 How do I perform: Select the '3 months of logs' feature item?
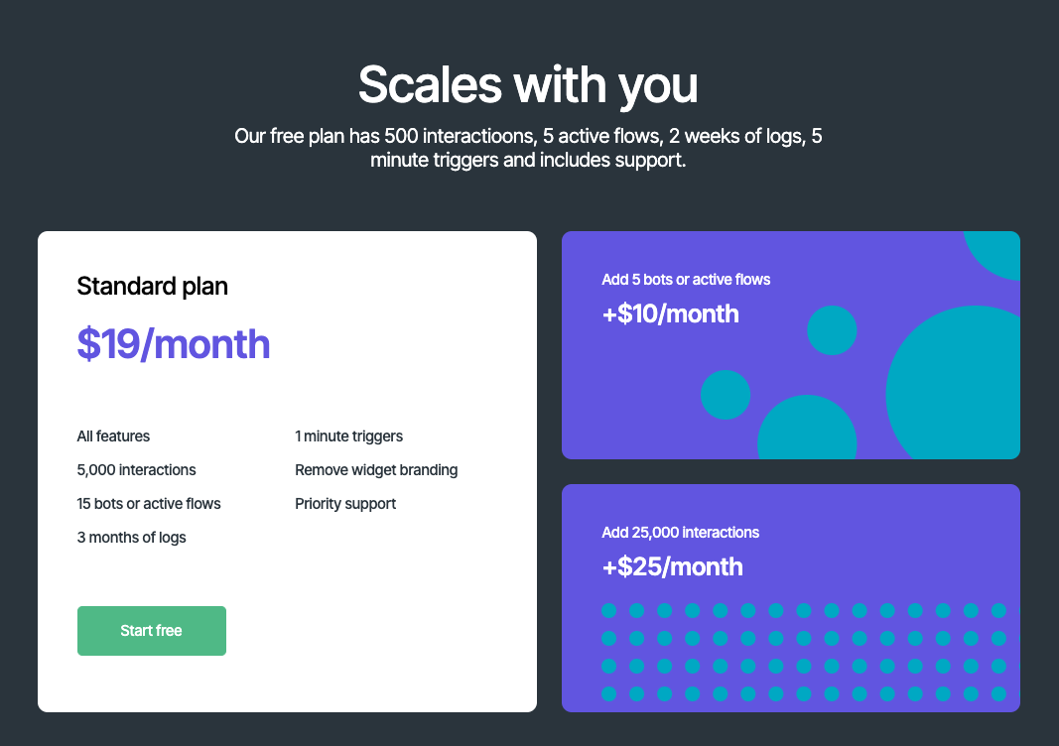(x=131, y=537)
